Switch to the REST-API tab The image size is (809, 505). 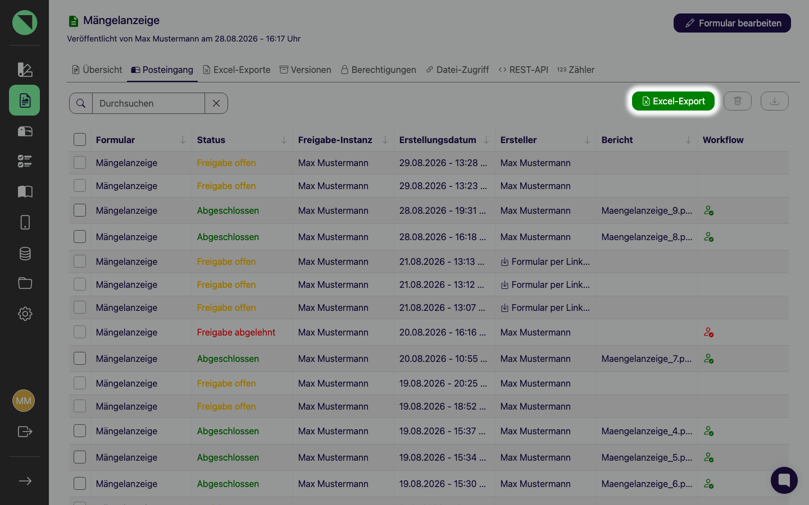tap(523, 70)
